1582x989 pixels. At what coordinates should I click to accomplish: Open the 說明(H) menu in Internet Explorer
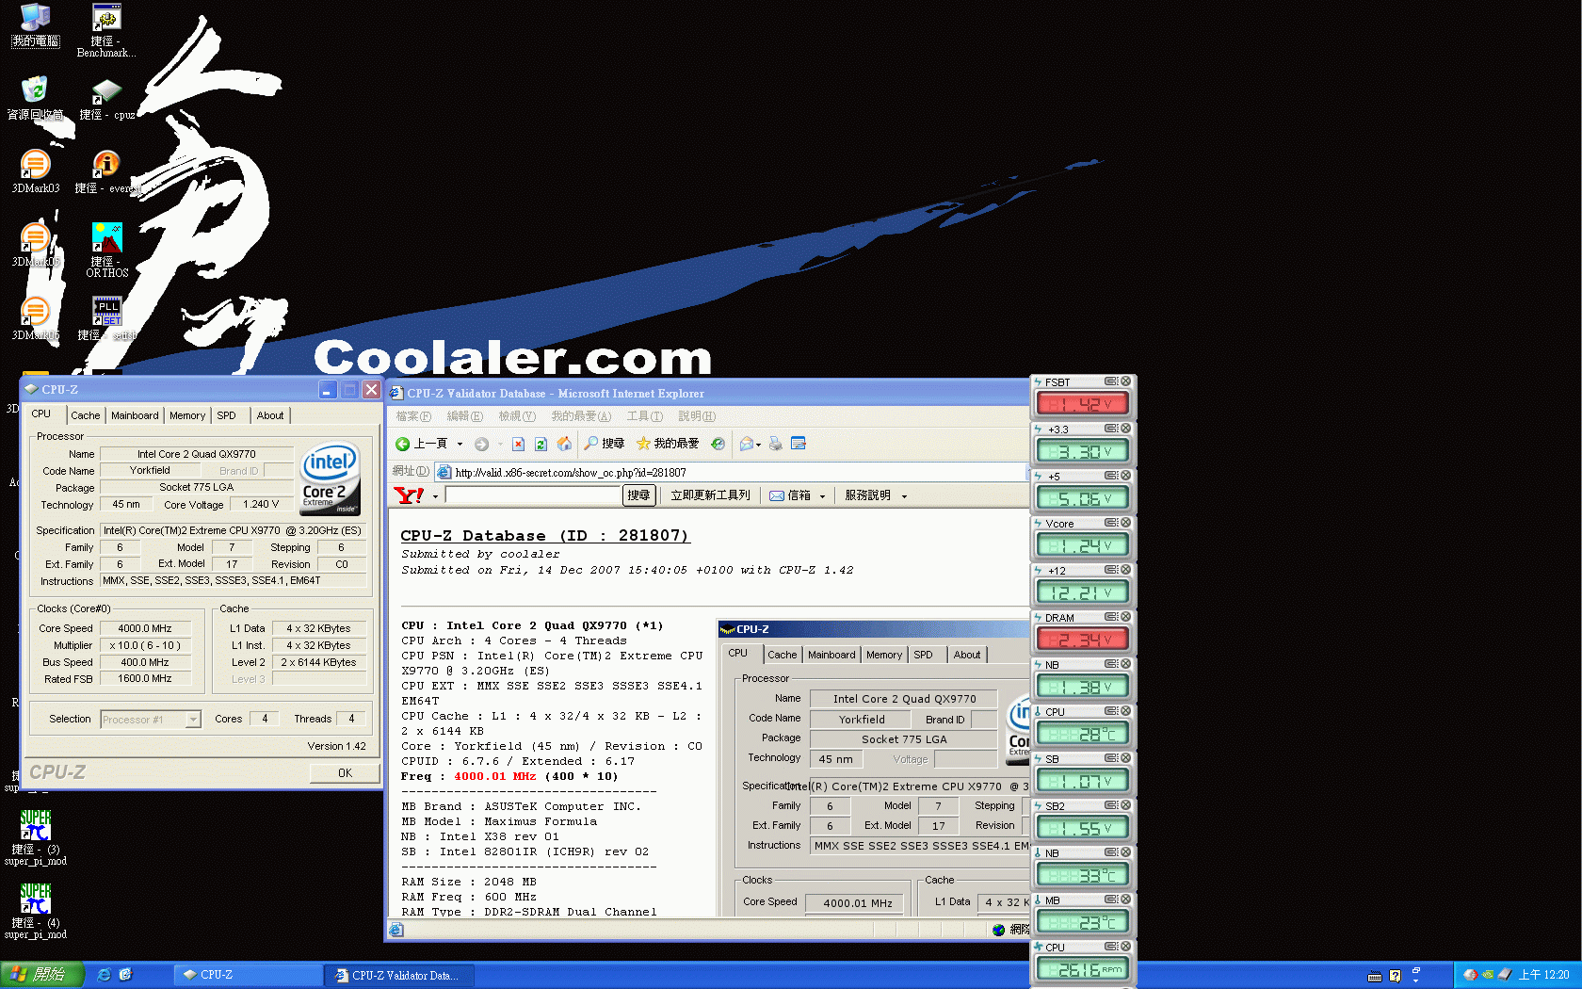(x=697, y=416)
